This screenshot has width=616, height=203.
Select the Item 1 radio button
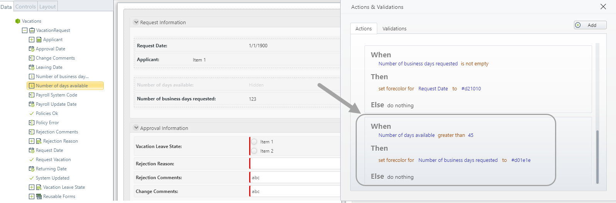click(x=254, y=141)
